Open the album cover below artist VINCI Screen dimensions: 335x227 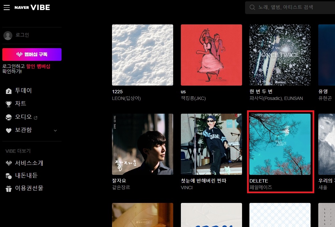[211, 215]
